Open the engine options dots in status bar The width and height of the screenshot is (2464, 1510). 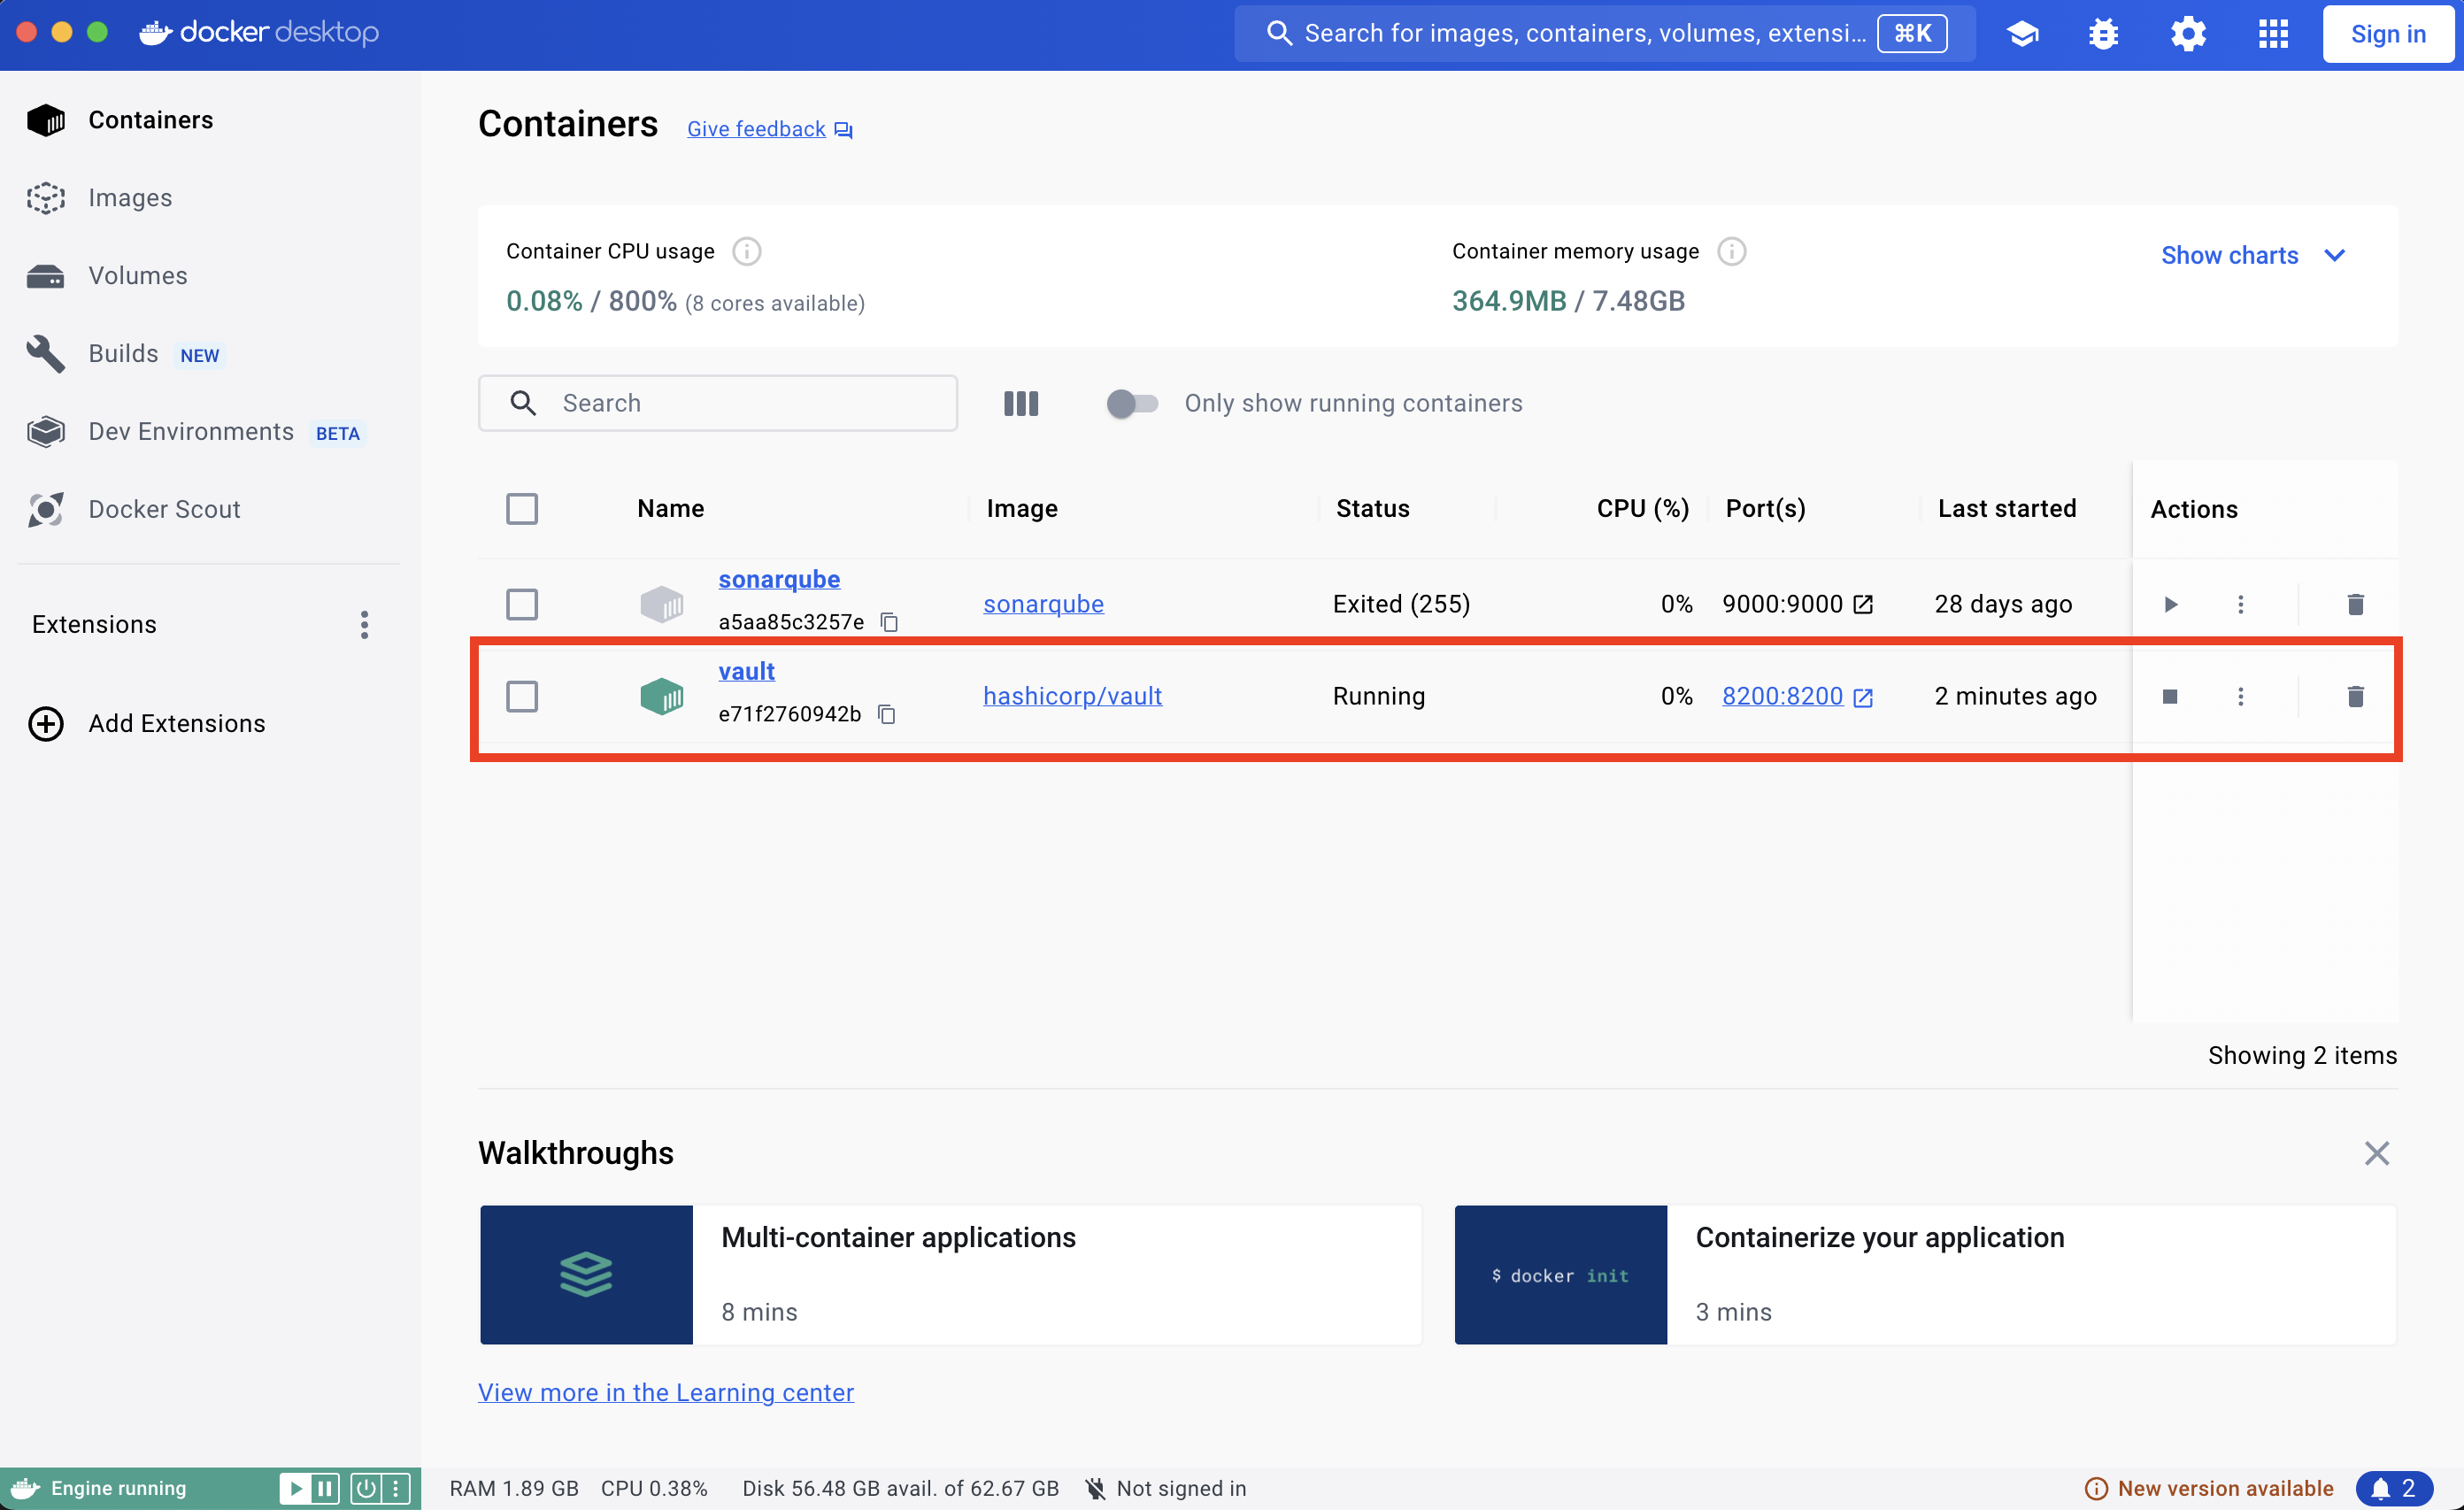click(395, 1489)
